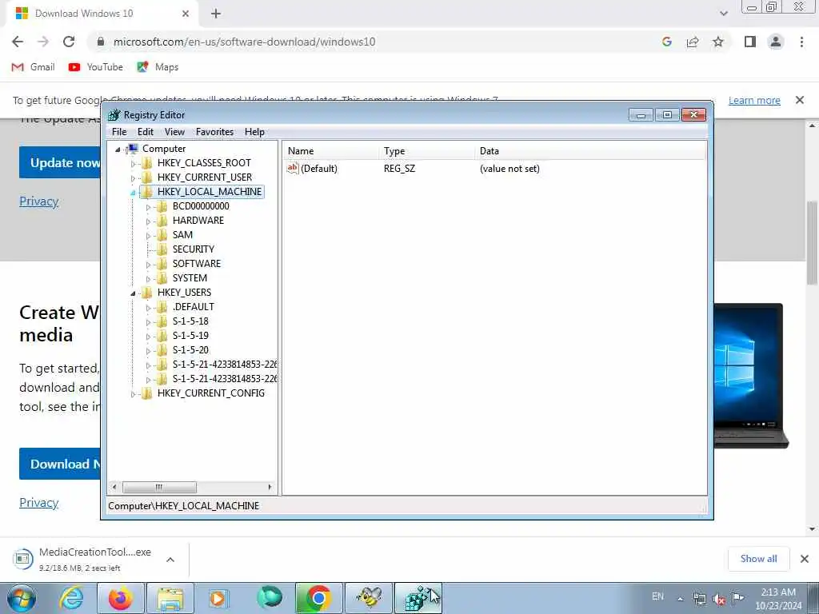
Task: Expand the HKEY_CLASSES_ROOT key
Action: (134, 163)
